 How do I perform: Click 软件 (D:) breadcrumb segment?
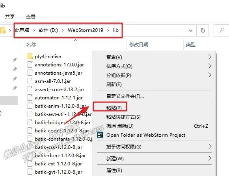pos(48,30)
